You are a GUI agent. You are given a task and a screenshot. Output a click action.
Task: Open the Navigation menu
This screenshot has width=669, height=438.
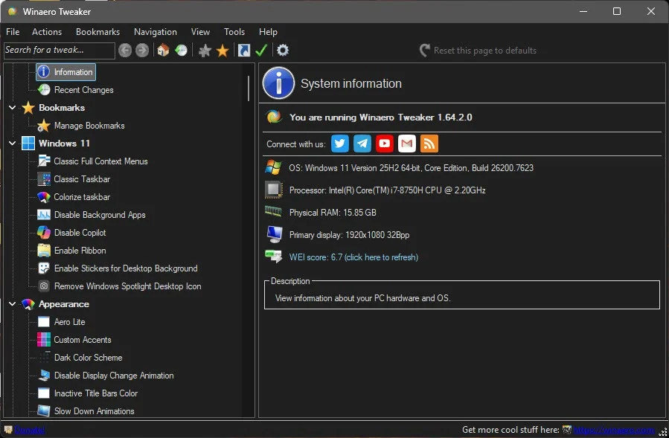point(155,32)
